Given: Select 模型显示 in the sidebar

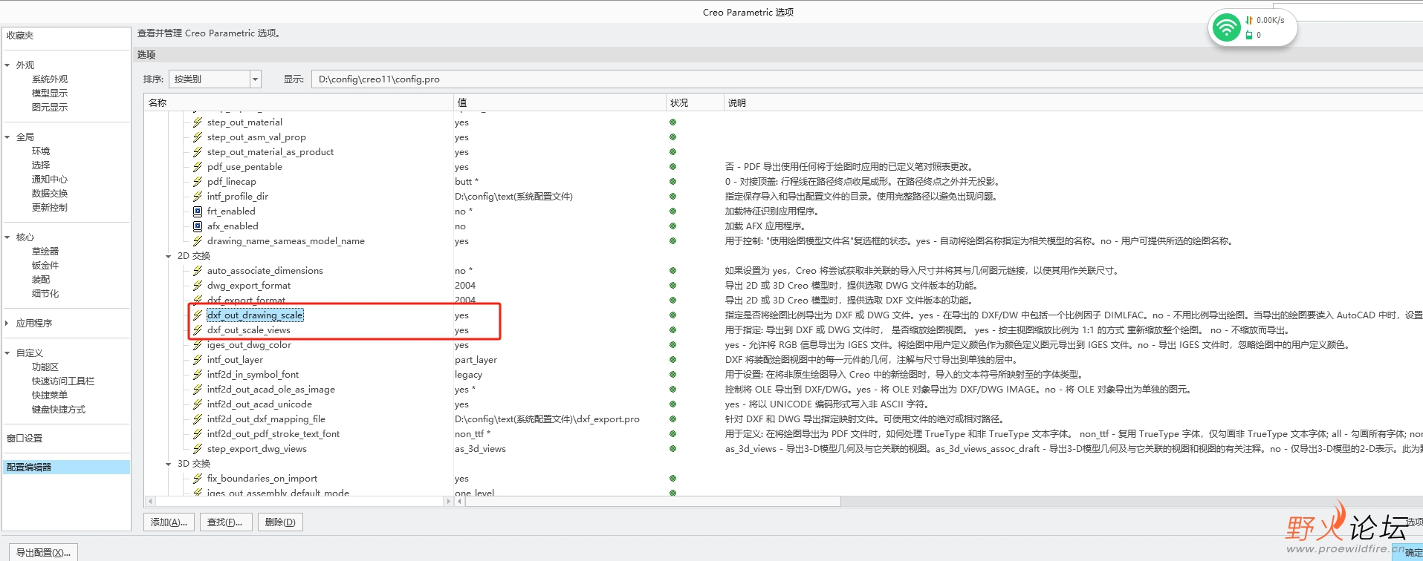Looking at the screenshot, I should 49,93.
